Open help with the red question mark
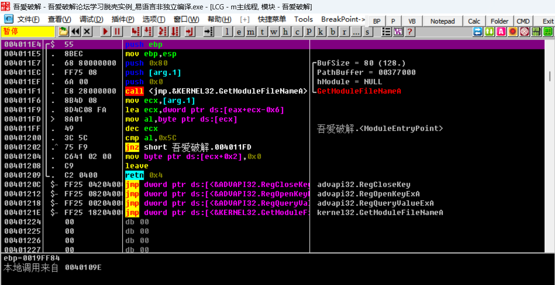 [x=409, y=31]
